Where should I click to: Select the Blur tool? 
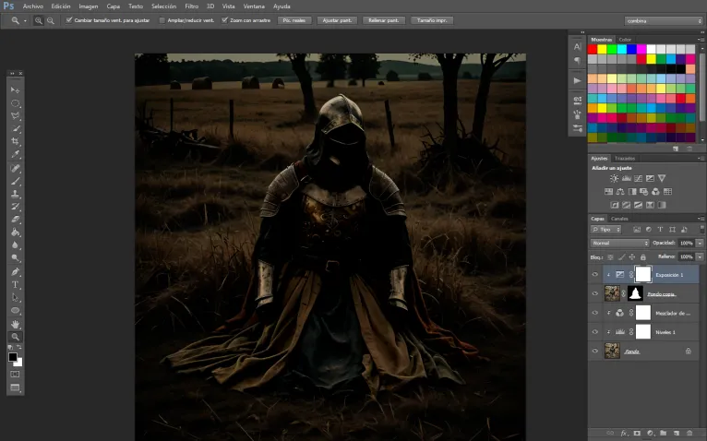pyautogui.click(x=15, y=245)
